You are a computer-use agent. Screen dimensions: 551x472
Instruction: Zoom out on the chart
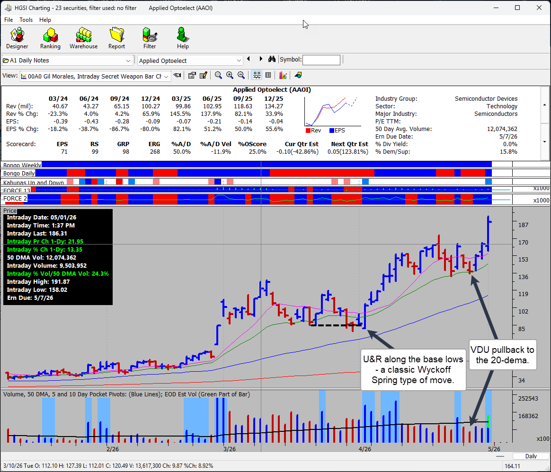(241, 75)
